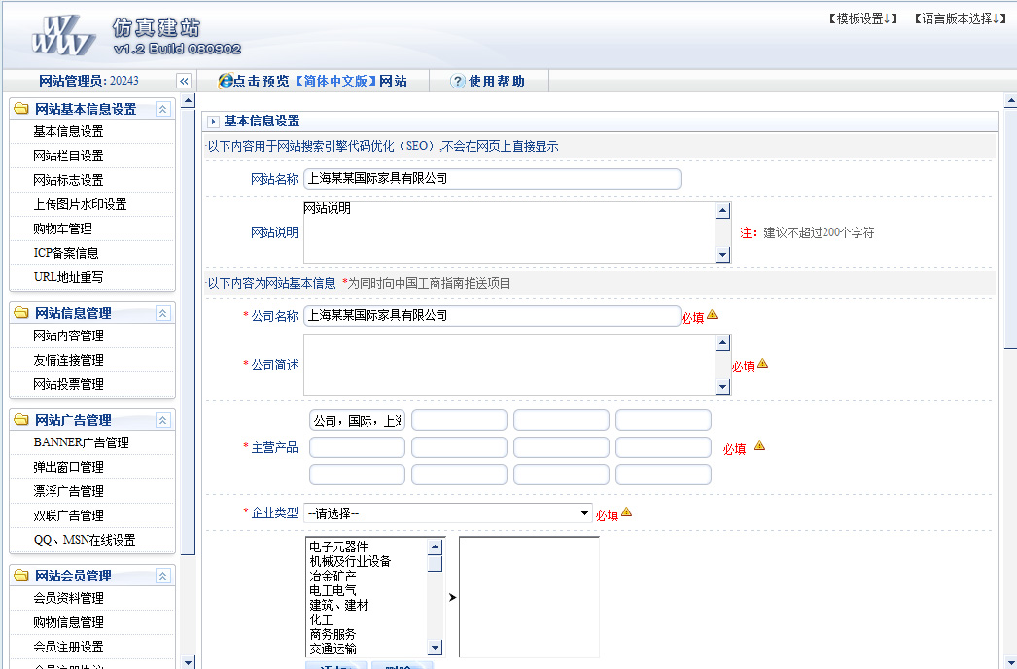The image size is (1017, 669).
Task: Click the IE preview icon in toolbar
Action: pyautogui.click(x=226, y=82)
